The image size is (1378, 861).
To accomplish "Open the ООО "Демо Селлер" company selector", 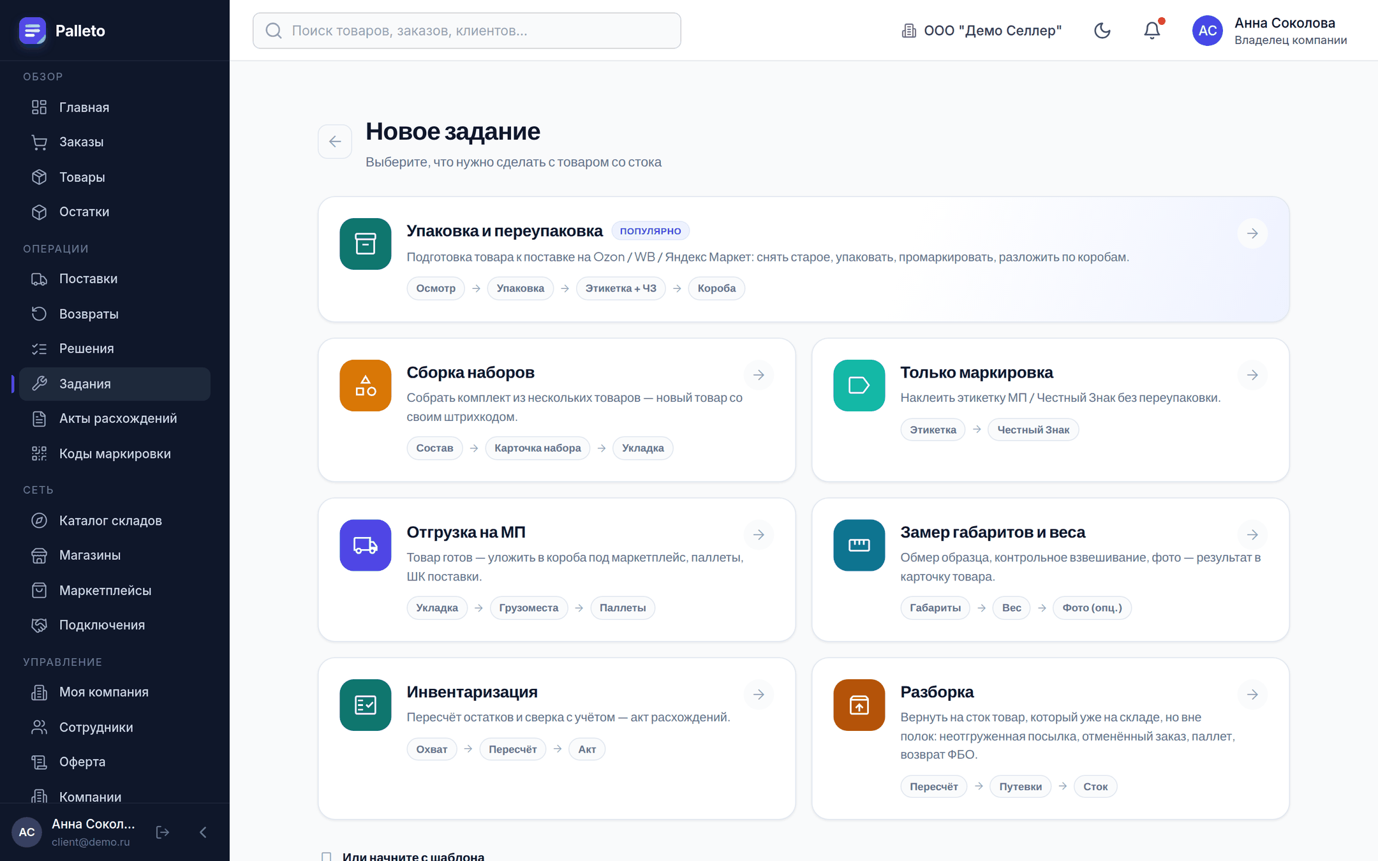I will 981,31.
